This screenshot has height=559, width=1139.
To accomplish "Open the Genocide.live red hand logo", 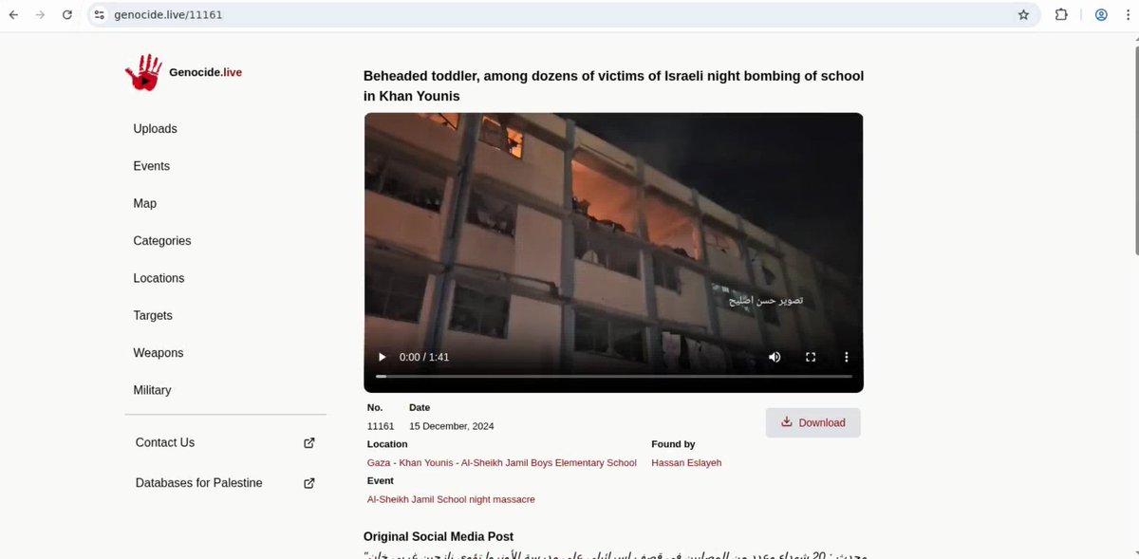I will click(143, 72).
